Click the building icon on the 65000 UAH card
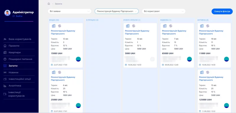This screenshot has height=113, width=236. [165, 26]
